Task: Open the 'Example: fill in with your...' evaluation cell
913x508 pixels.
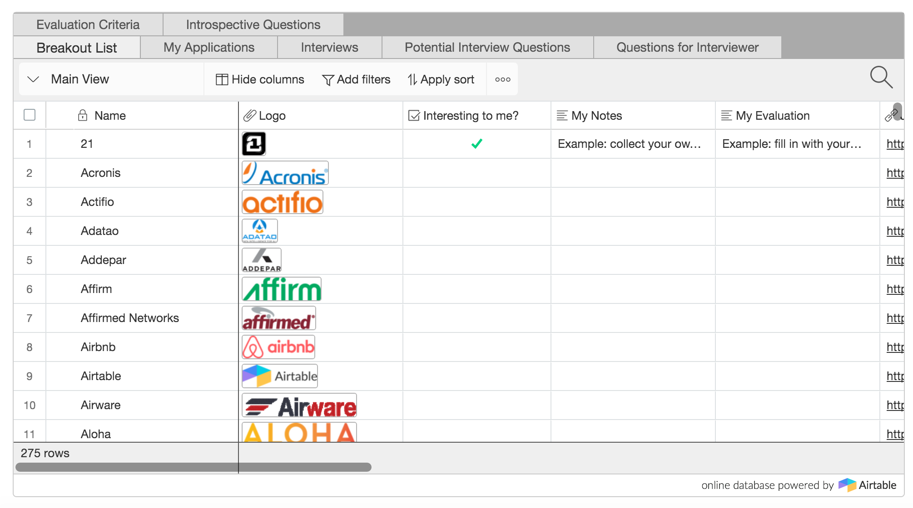Action: pos(797,144)
